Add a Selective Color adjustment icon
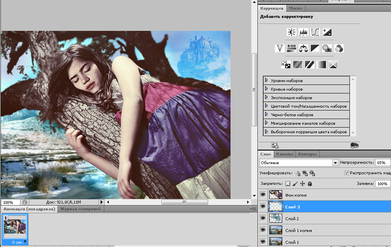The width and height of the screenshot is (391, 247). pyautogui.click(x=333, y=65)
